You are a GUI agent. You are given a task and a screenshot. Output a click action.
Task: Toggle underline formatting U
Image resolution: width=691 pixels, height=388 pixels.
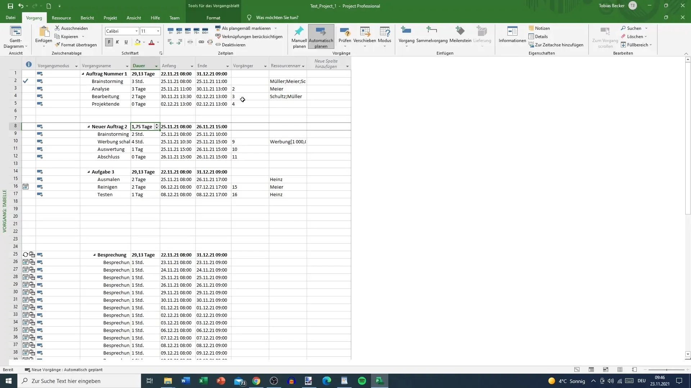click(126, 42)
